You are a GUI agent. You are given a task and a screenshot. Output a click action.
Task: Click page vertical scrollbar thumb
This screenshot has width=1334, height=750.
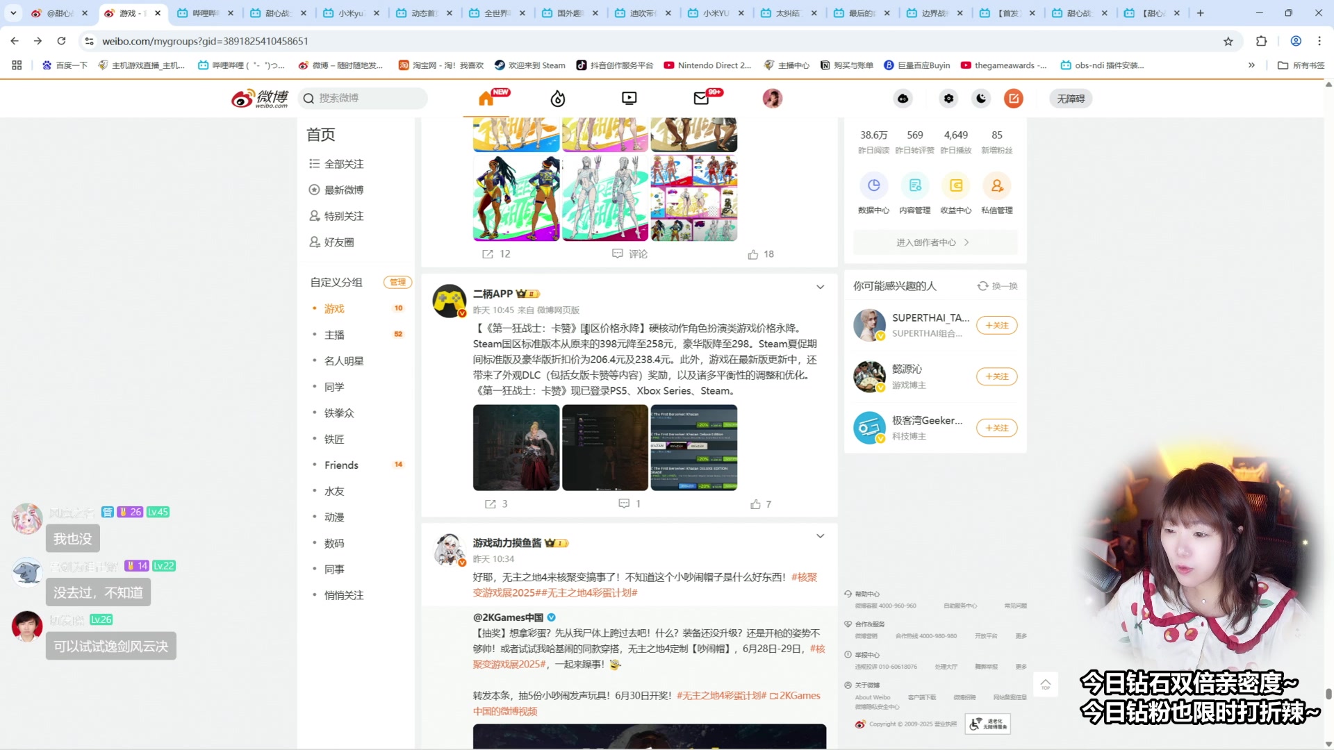[1328, 694]
